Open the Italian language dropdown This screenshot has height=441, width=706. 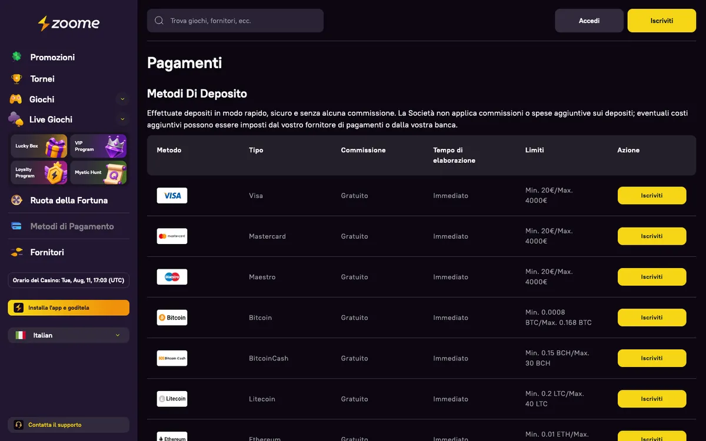[68, 335]
